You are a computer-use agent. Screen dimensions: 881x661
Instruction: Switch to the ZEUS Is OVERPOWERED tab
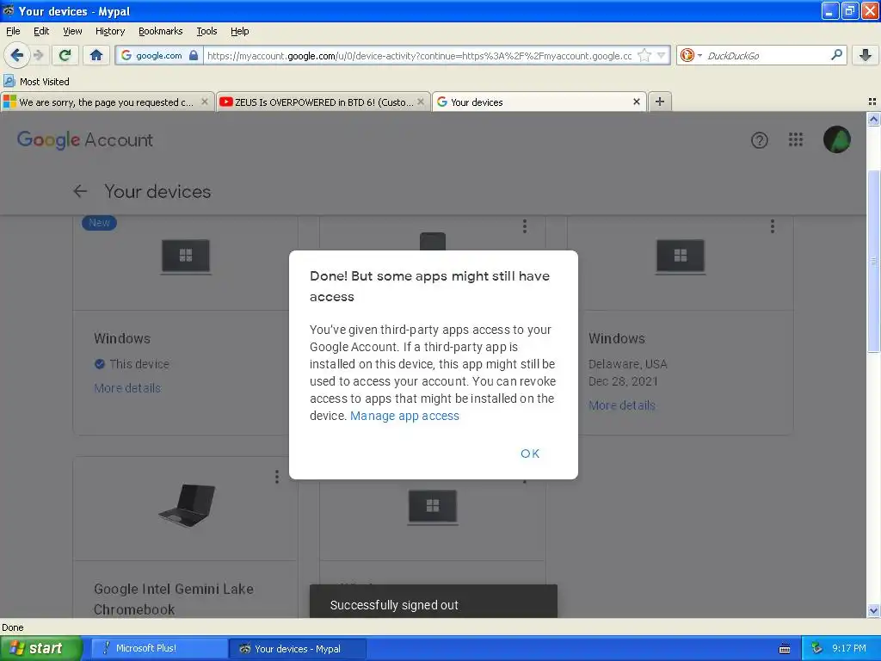[323, 102]
